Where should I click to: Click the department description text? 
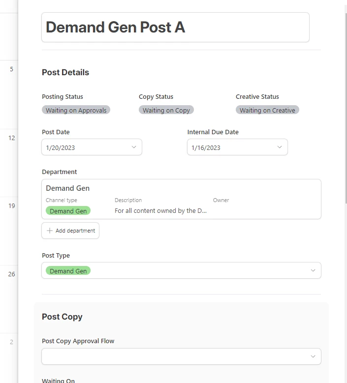(160, 211)
